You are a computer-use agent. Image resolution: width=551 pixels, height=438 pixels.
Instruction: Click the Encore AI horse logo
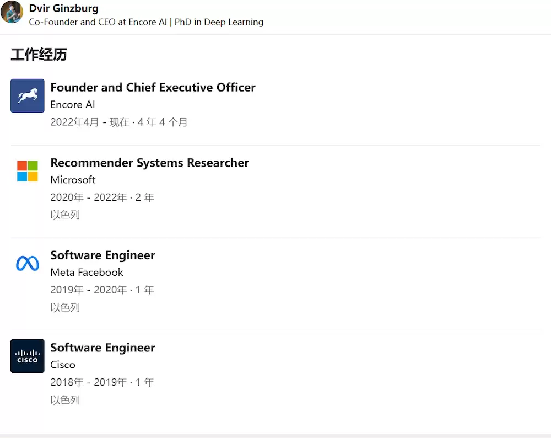(x=28, y=95)
